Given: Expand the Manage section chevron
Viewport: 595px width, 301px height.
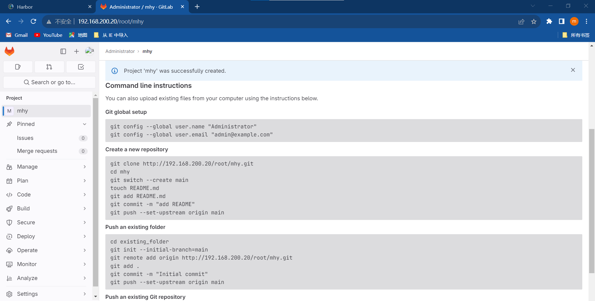Looking at the screenshot, I should point(85,166).
